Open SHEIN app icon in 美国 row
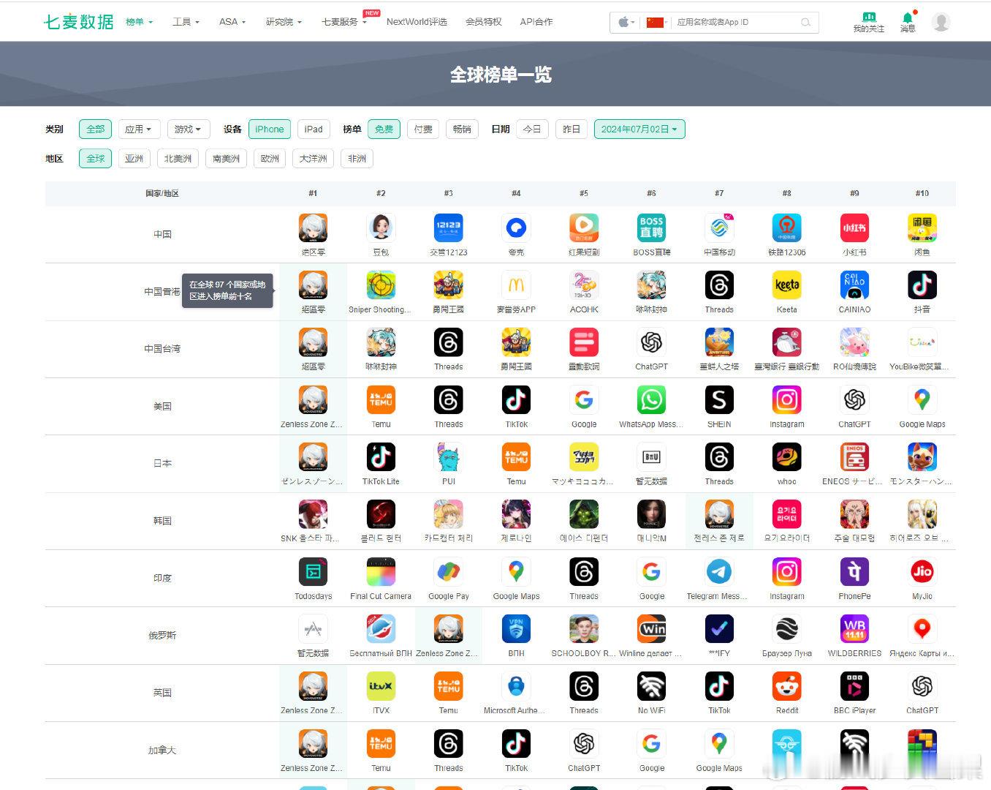 point(719,400)
